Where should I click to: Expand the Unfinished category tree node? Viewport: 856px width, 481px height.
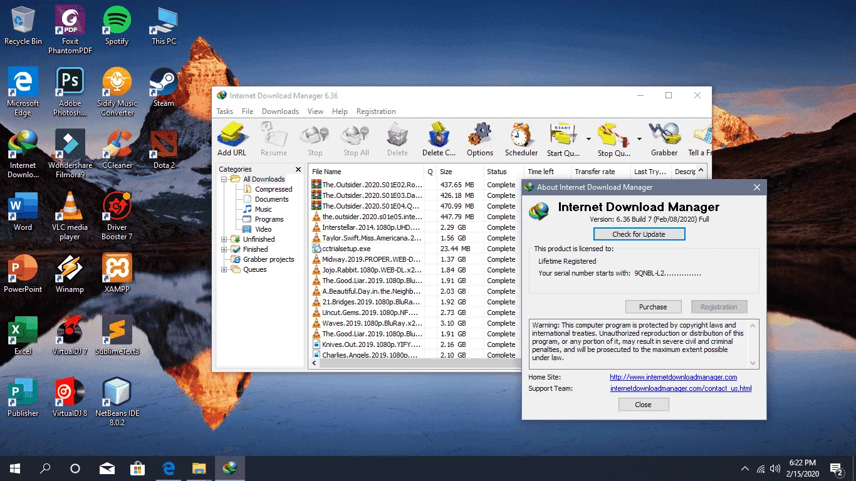pos(224,239)
